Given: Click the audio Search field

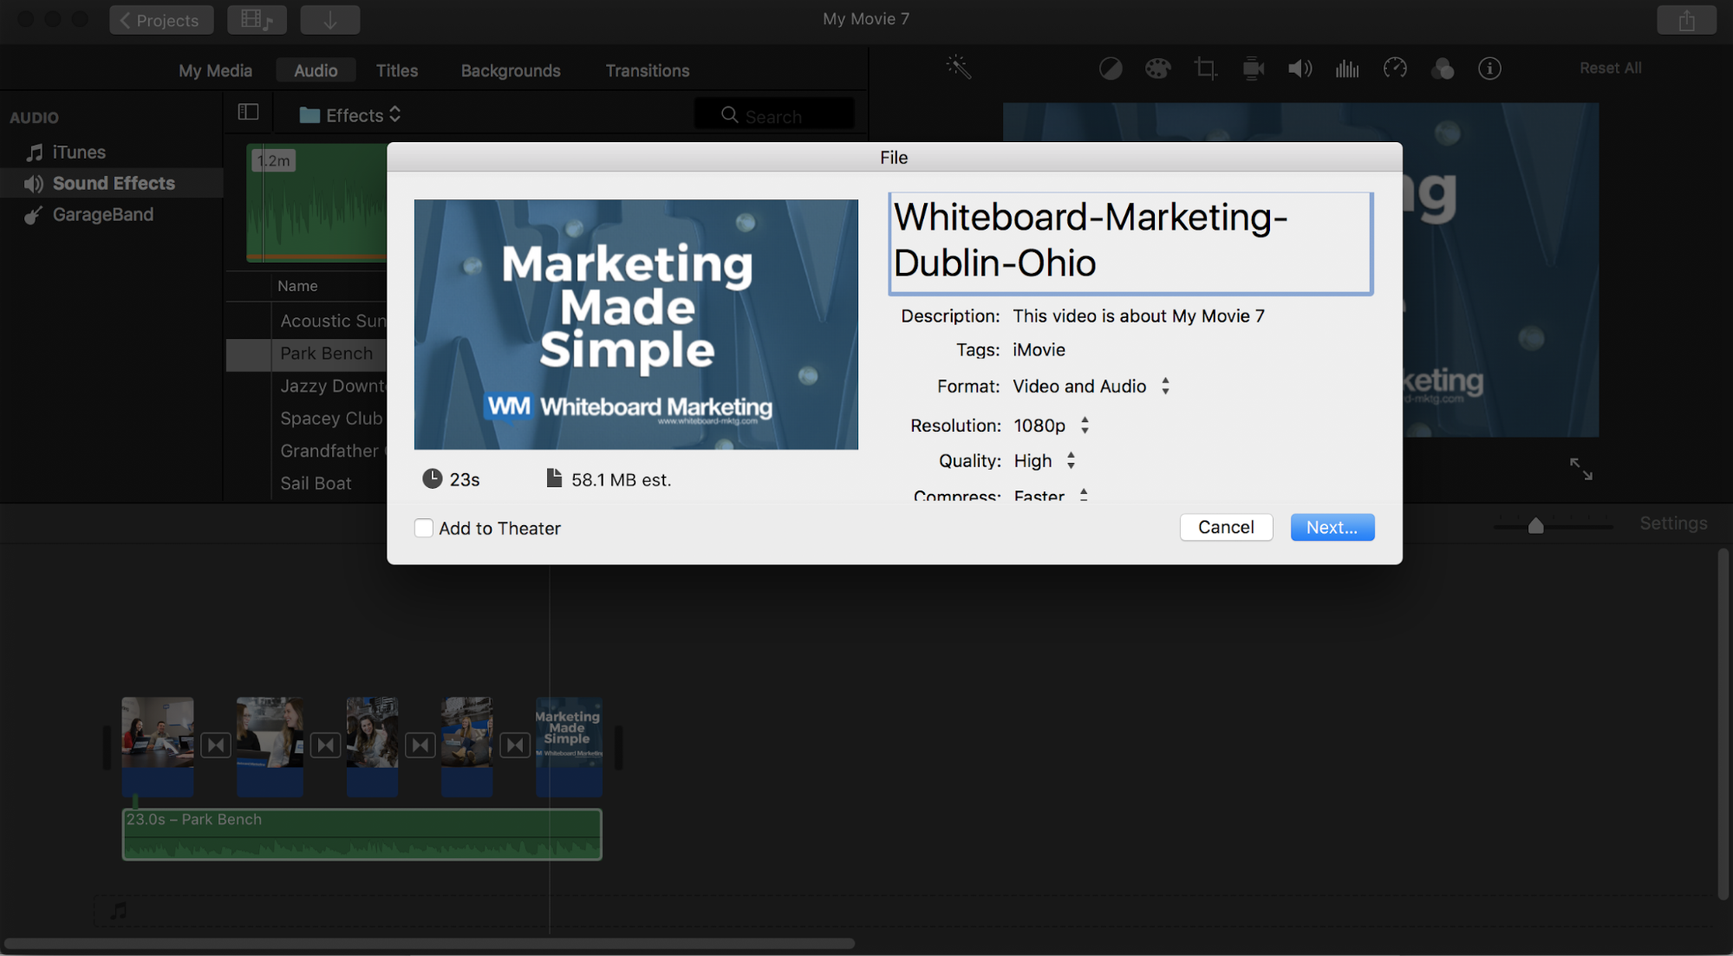Looking at the screenshot, I should [773, 115].
